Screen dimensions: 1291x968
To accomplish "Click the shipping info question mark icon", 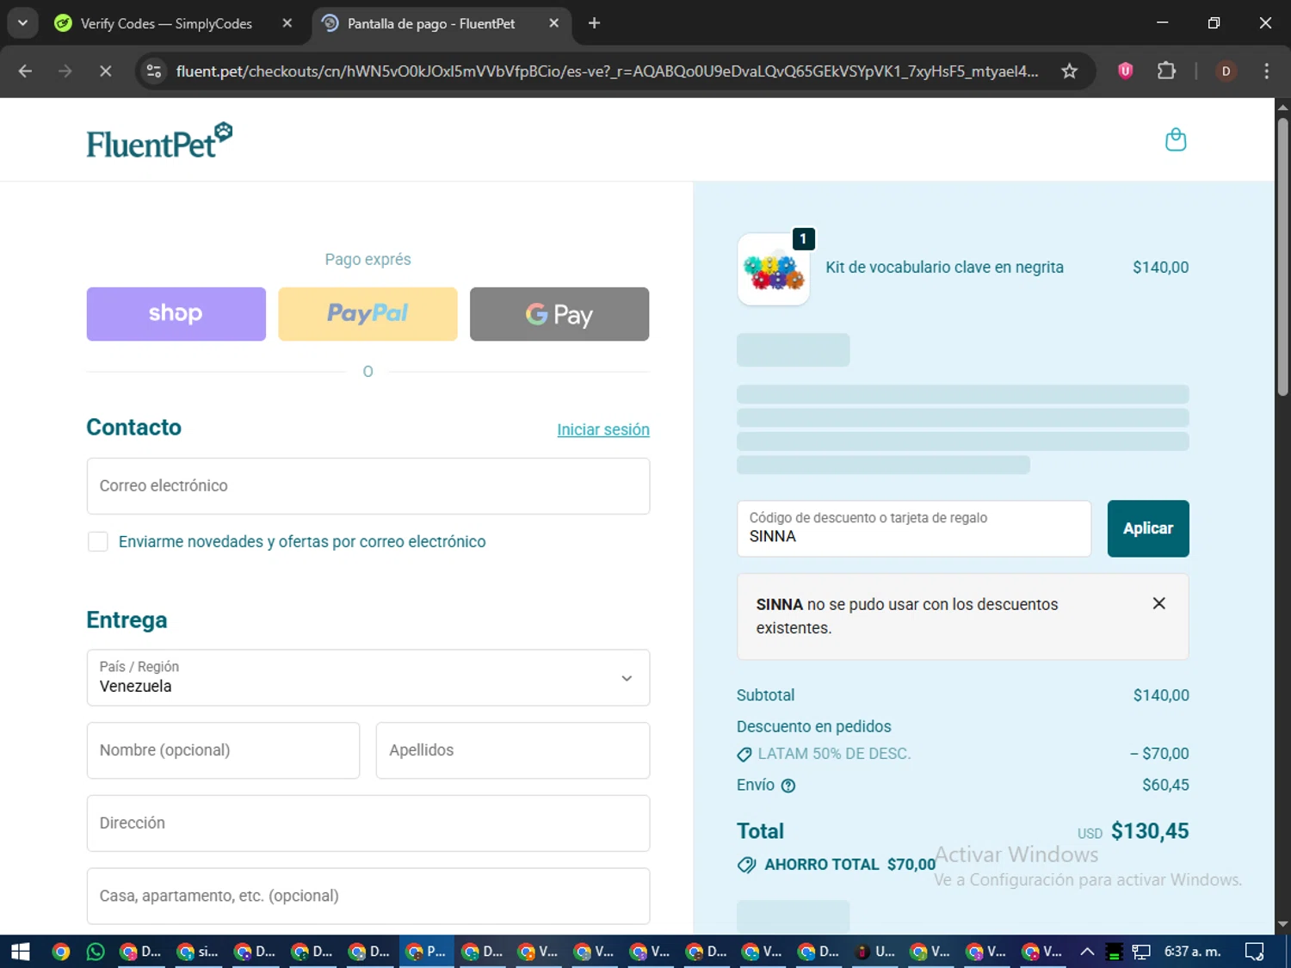I will (x=788, y=786).
